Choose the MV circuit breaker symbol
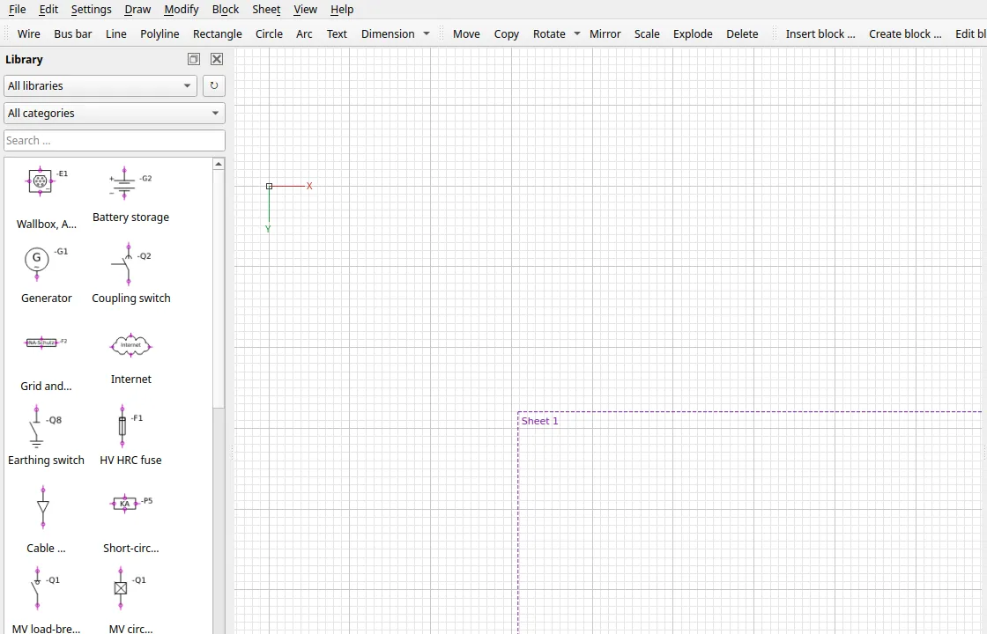The height and width of the screenshot is (634, 987). [131, 600]
